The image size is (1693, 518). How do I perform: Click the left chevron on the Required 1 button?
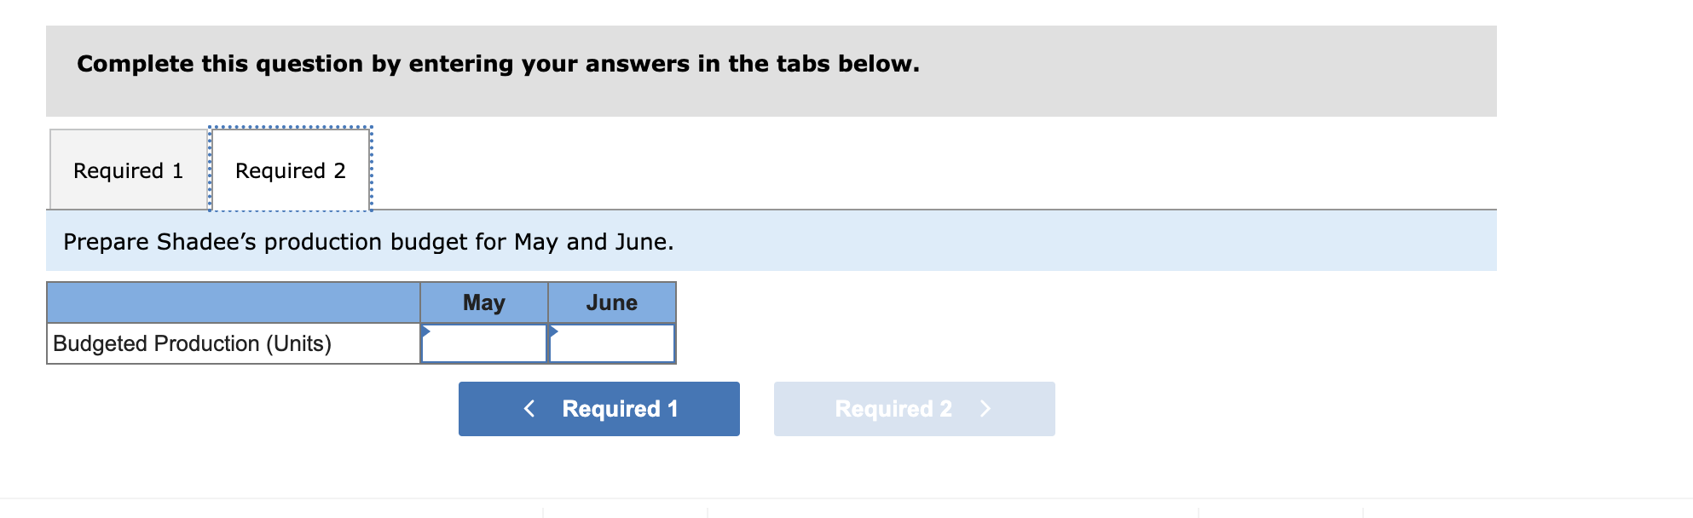529,408
